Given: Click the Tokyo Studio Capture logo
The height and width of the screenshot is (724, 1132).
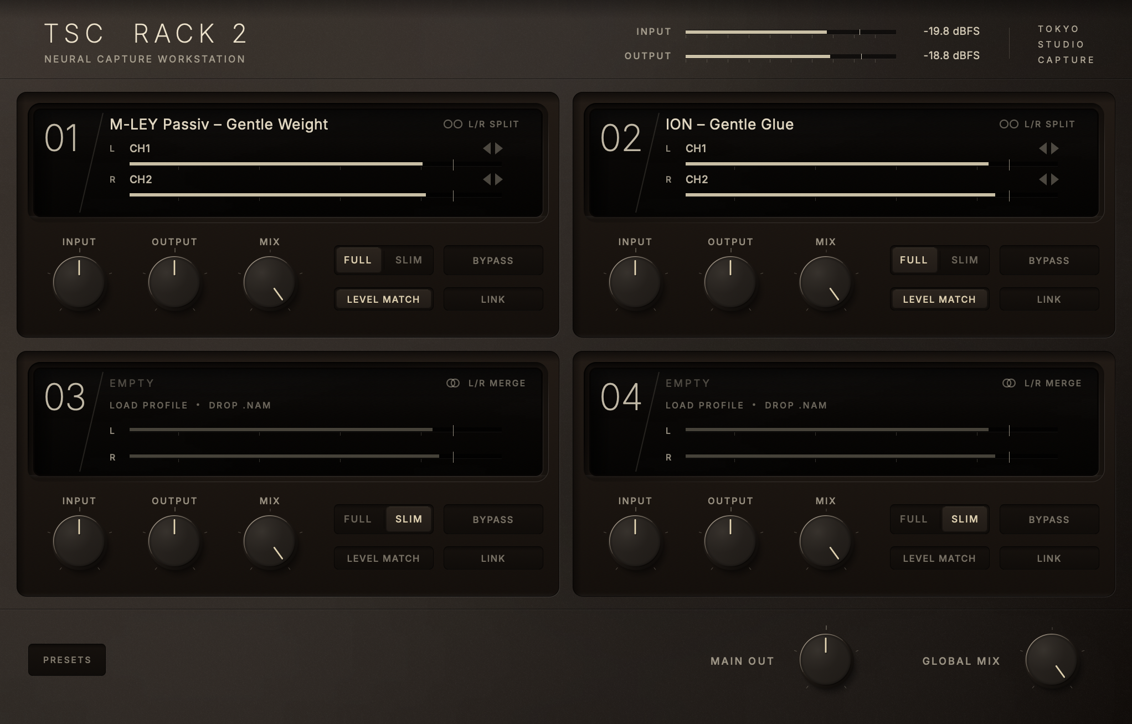Looking at the screenshot, I should click(x=1066, y=44).
